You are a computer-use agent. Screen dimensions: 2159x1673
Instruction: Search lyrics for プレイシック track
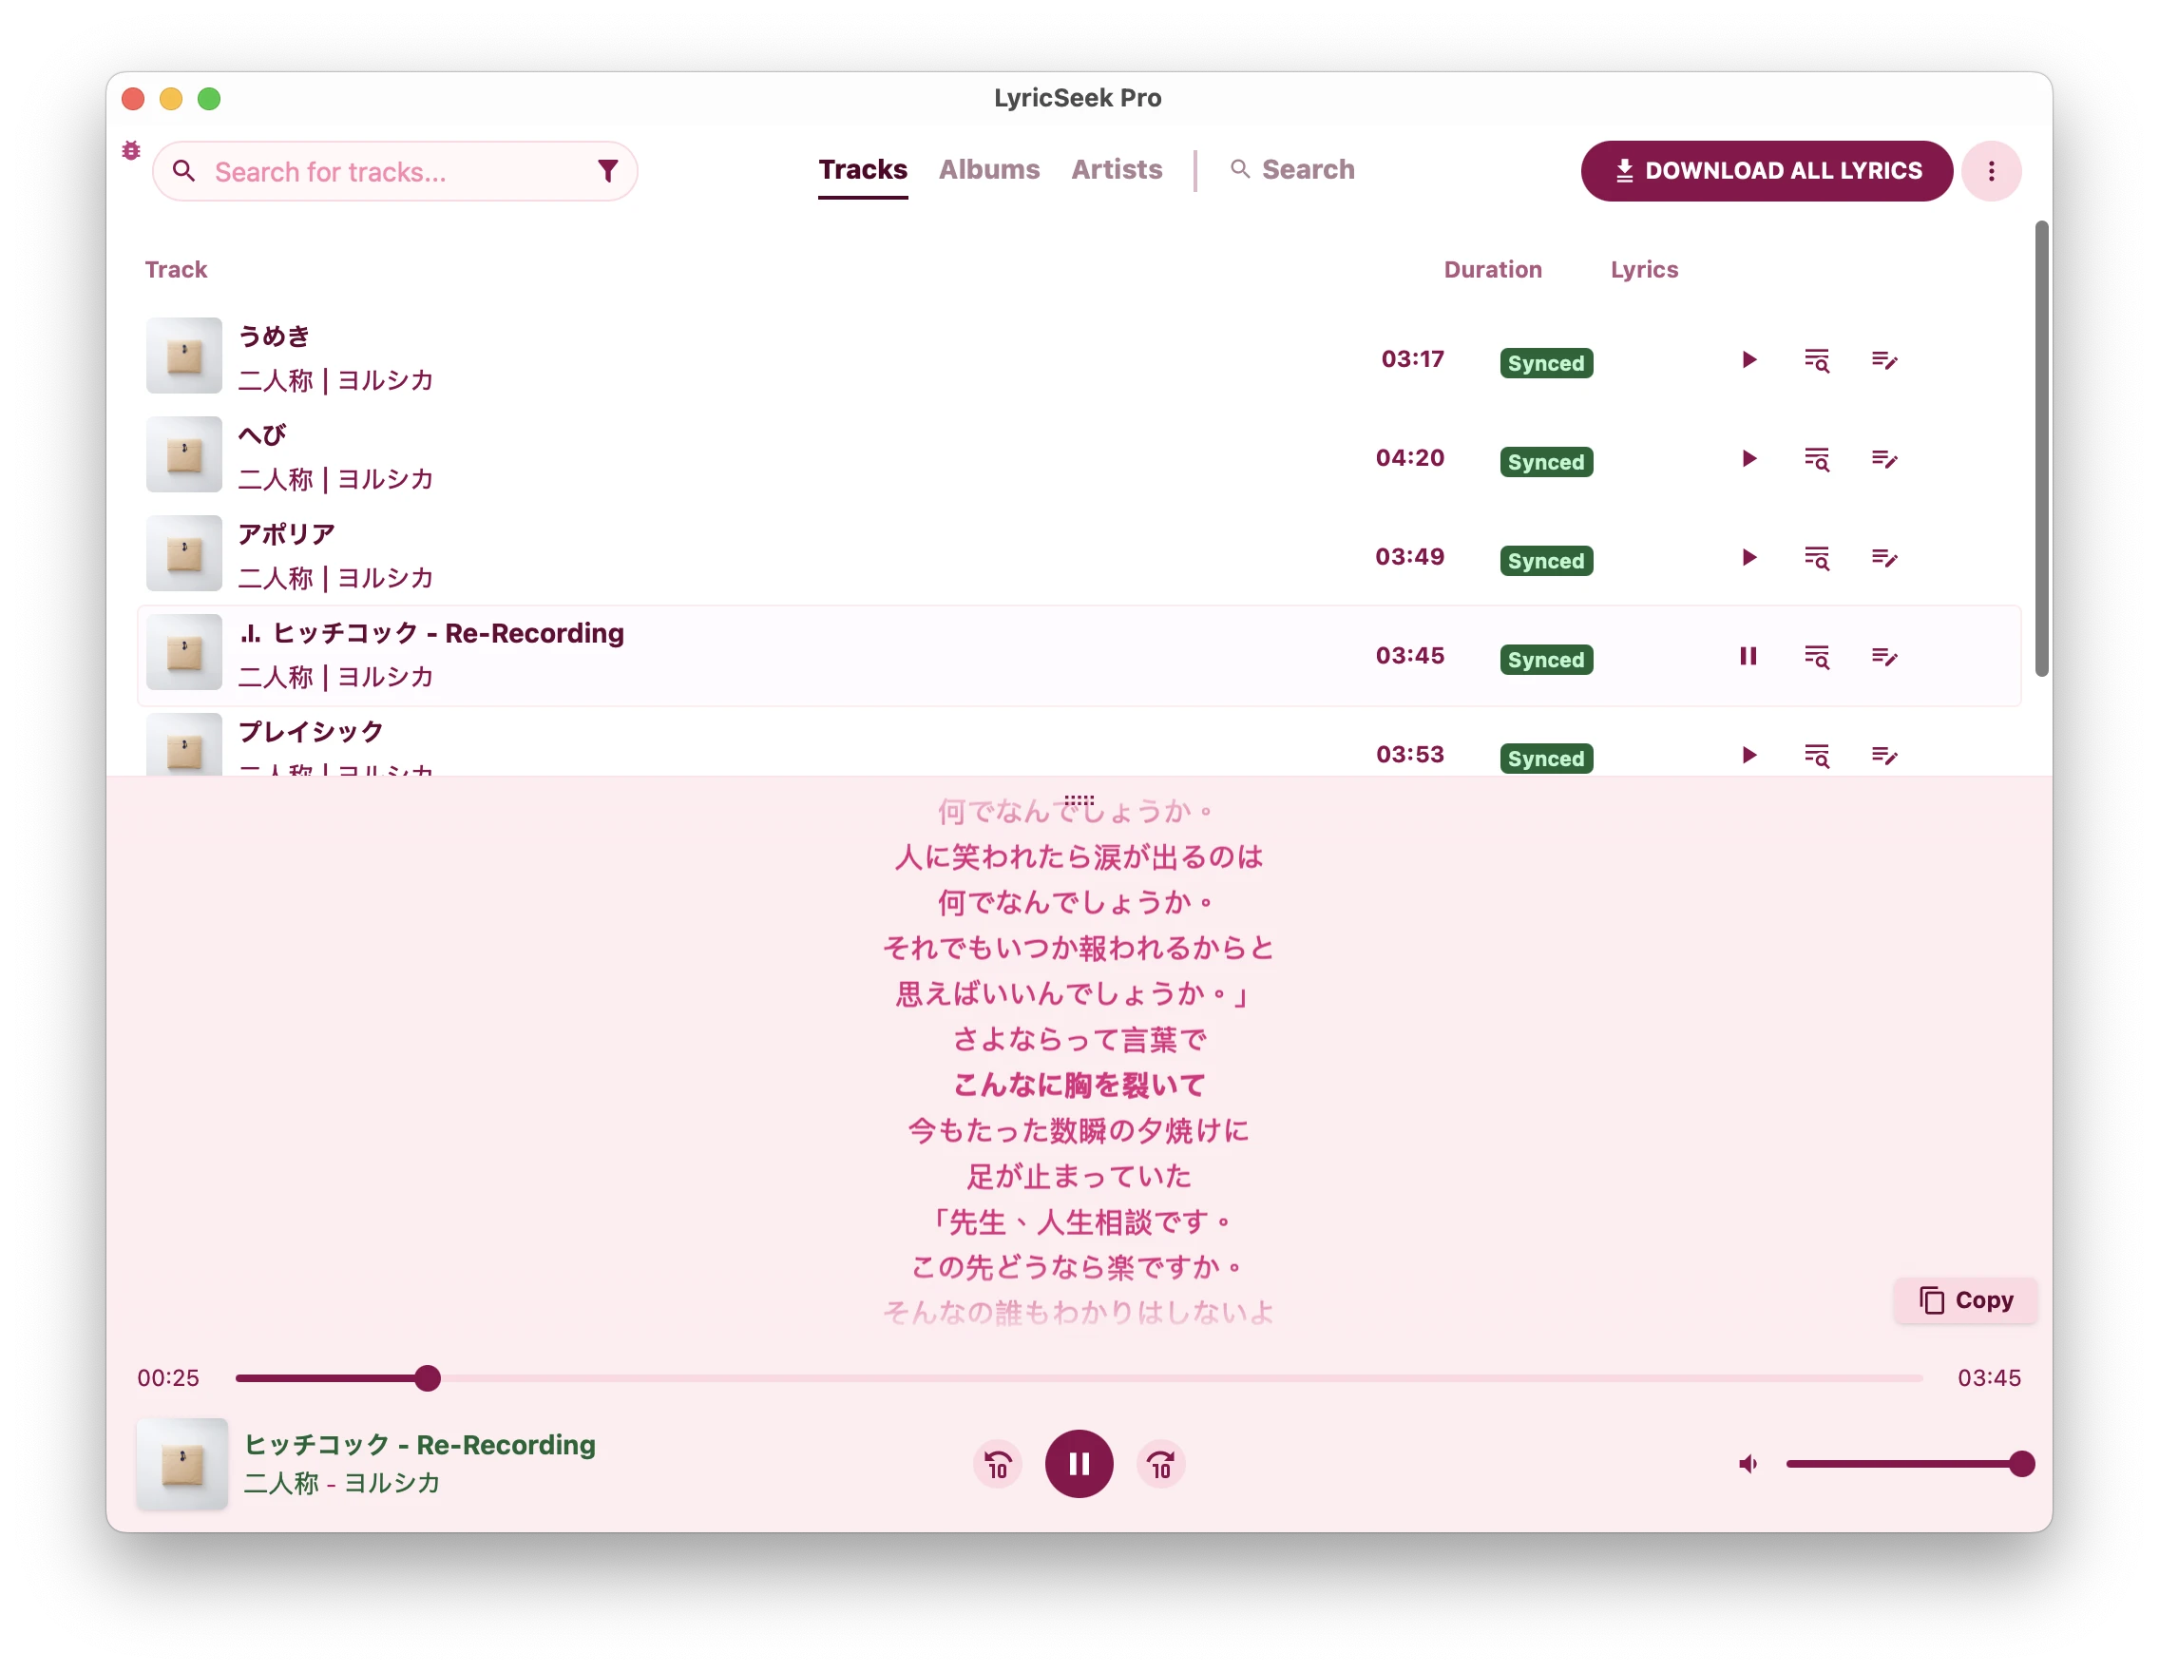[1817, 756]
